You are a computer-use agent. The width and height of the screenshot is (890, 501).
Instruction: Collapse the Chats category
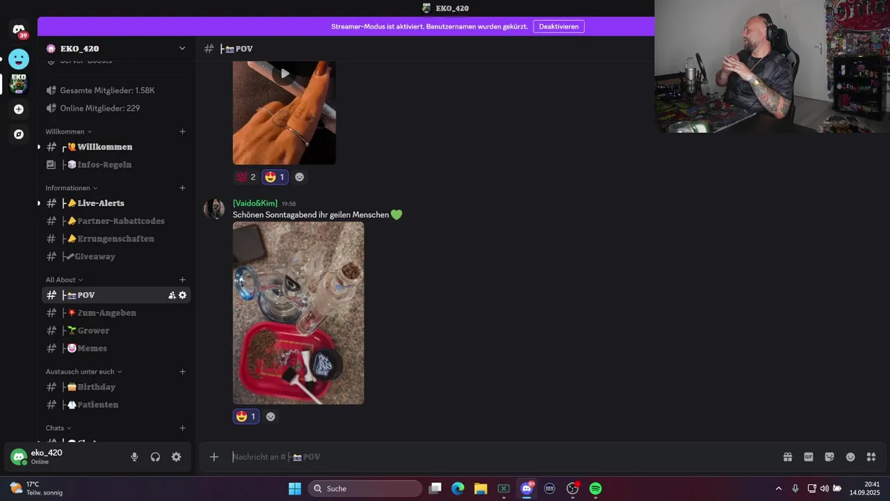[58, 428]
